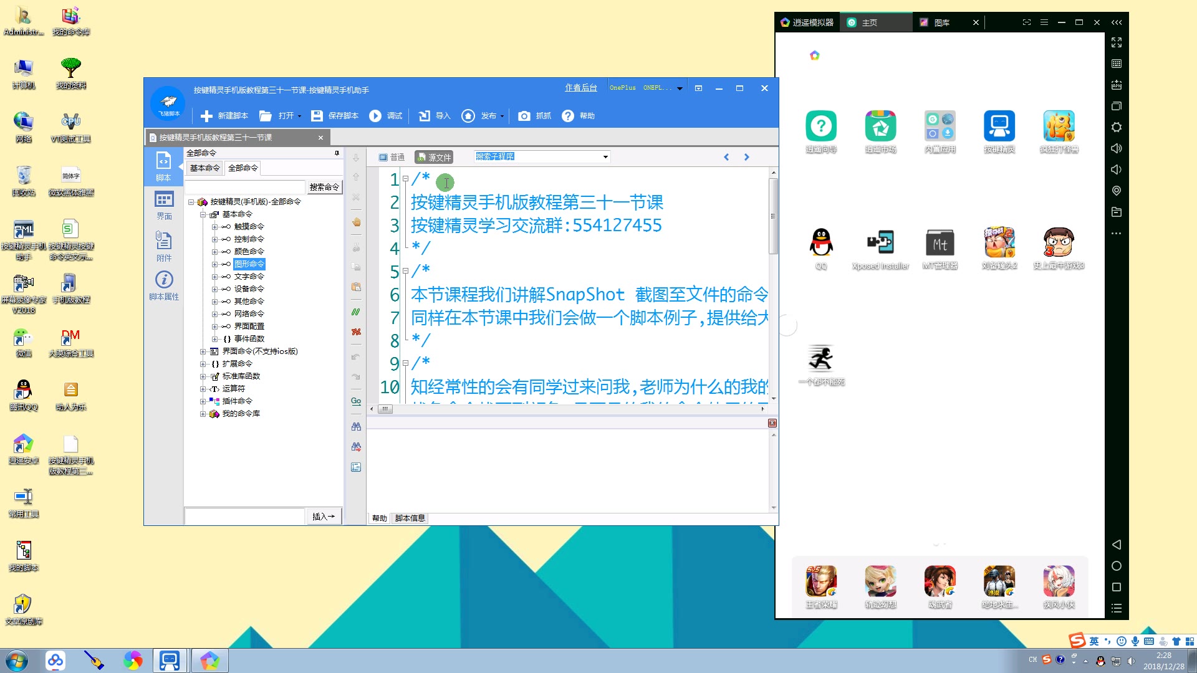This screenshot has height=673, width=1197.
Task: Collapse the code fold at line 5
Action: 405,271
